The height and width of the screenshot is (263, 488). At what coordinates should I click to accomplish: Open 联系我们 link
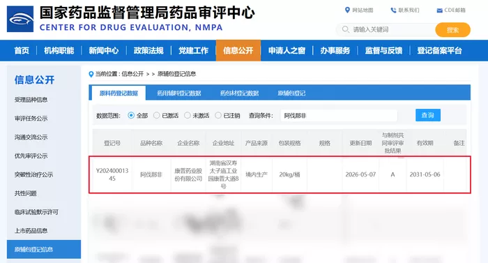coord(409,10)
